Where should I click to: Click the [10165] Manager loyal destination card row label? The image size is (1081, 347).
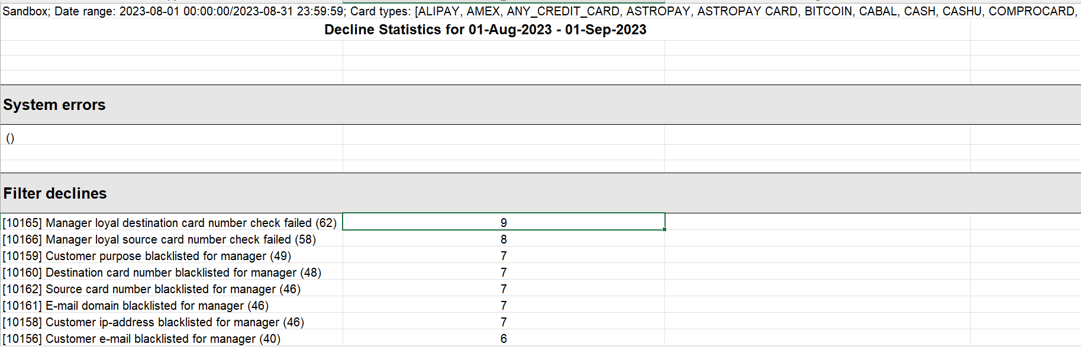tap(170, 223)
